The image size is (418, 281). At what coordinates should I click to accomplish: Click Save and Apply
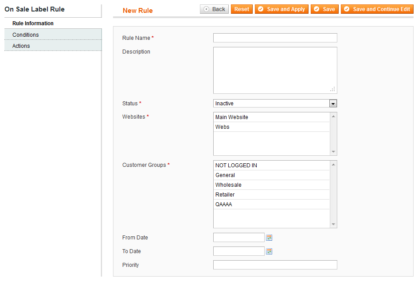[281, 9]
